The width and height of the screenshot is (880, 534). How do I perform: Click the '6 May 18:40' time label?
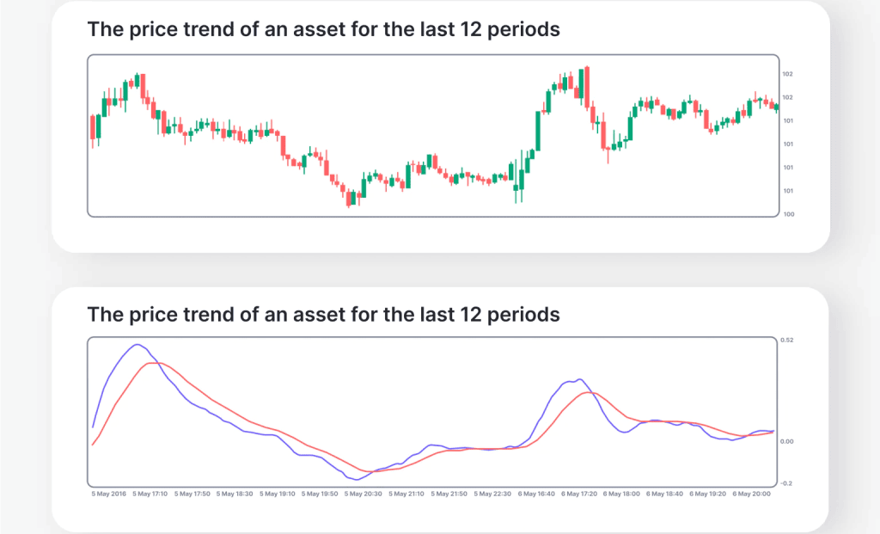(664, 494)
